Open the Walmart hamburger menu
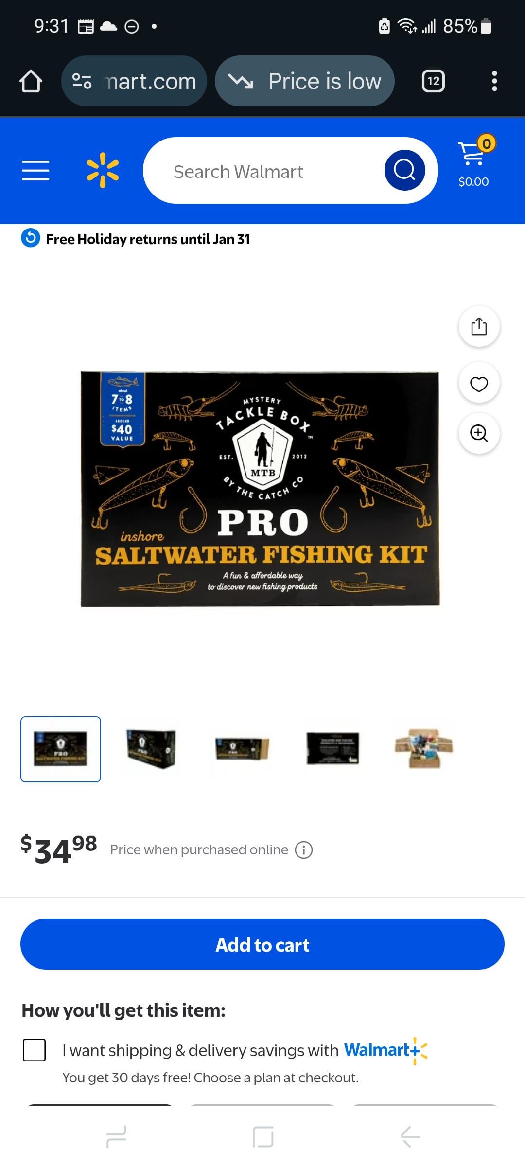The width and height of the screenshot is (525, 1167). pyautogui.click(x=35, y=171)
